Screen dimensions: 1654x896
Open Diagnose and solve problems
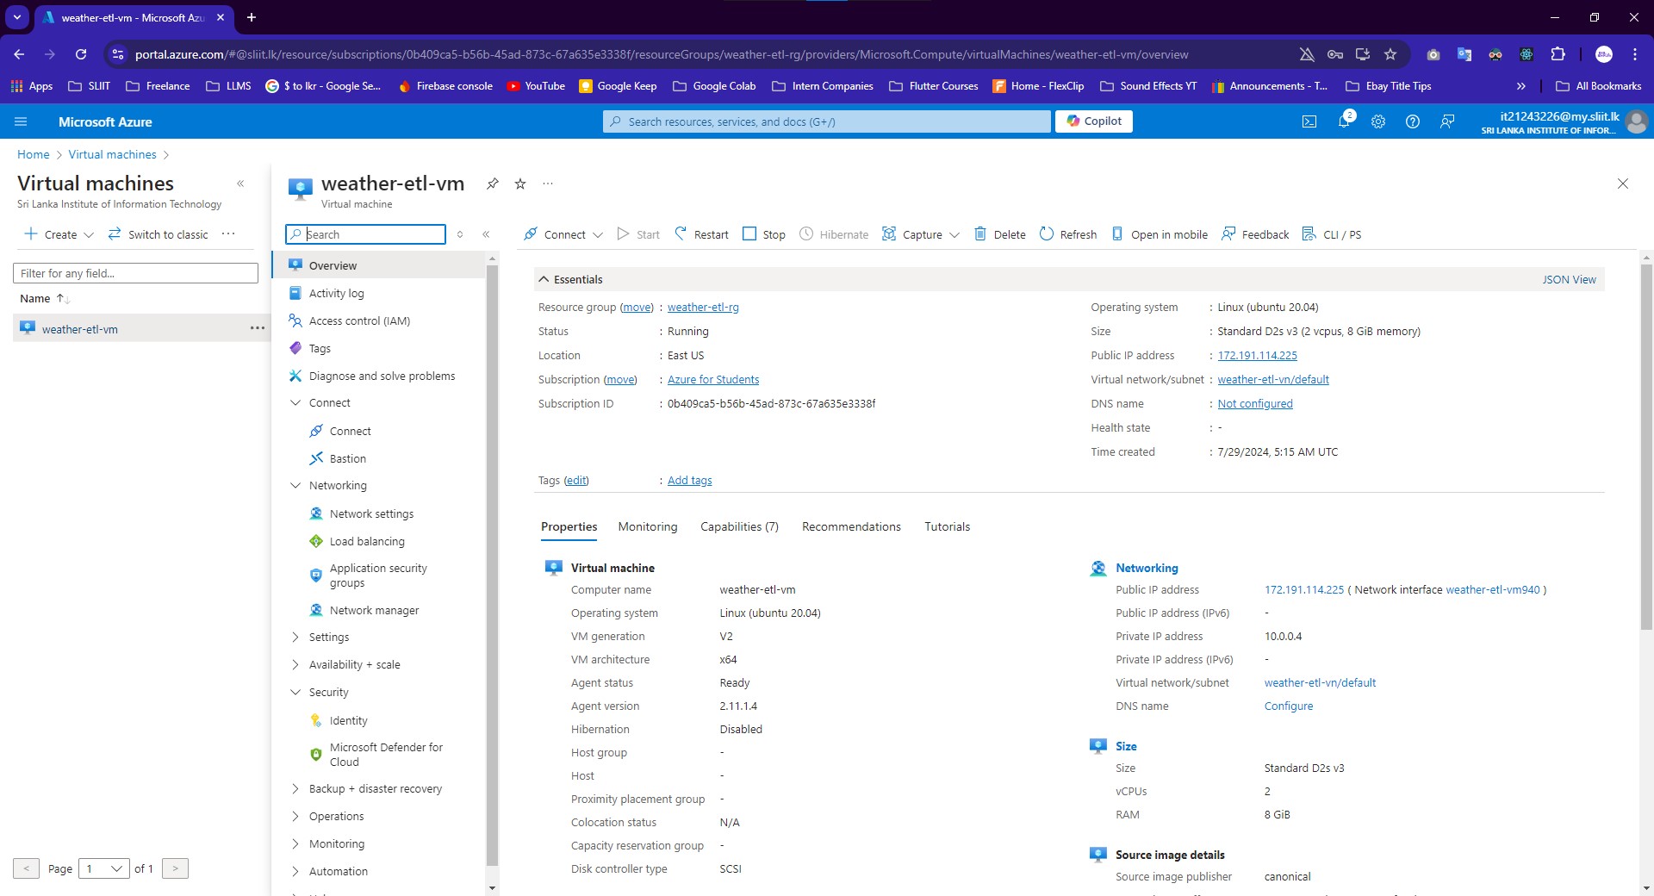pyautogui.click(x=382, y=376)
